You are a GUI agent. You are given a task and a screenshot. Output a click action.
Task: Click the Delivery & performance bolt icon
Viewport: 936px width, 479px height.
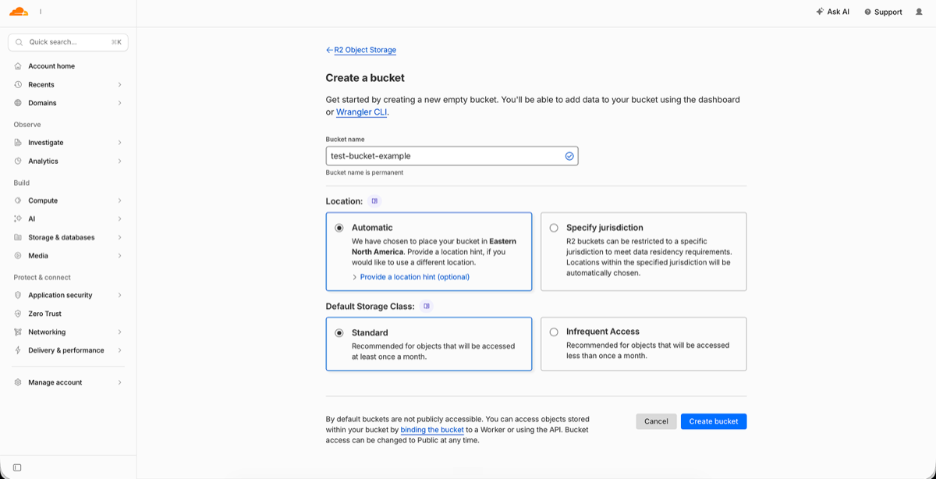pos(18,350)
